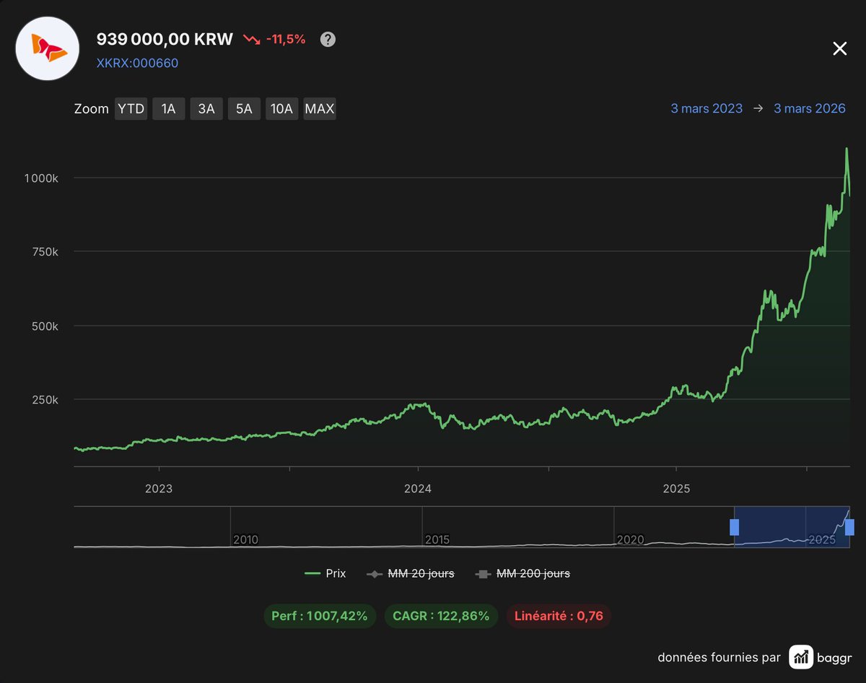Select the YTD zoom range
This screenshot has width=866, height=683.
click(131, 108)
